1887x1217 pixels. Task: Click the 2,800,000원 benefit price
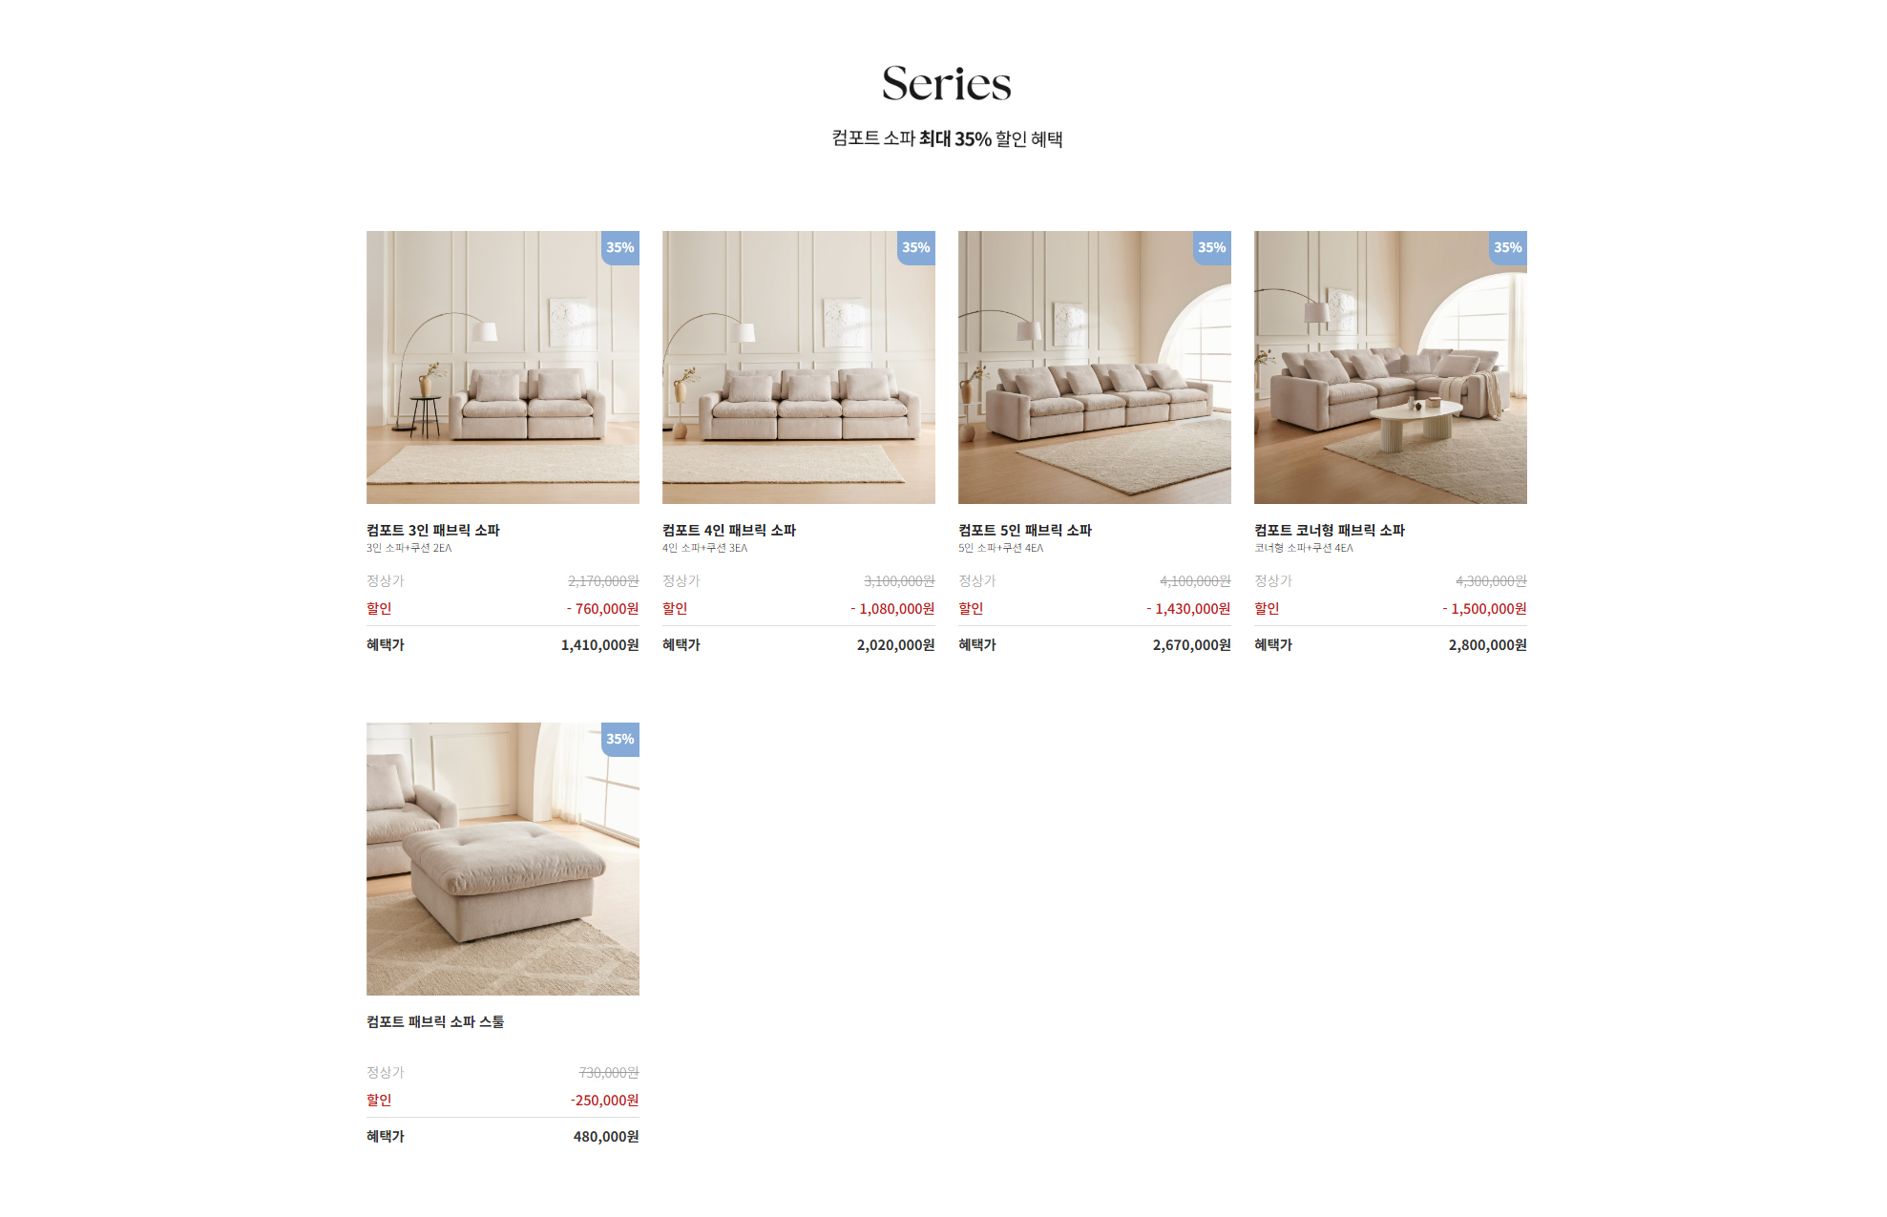(x=1488, y=645)
